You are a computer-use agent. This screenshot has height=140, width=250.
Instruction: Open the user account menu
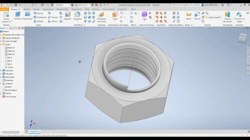point(210,5)
